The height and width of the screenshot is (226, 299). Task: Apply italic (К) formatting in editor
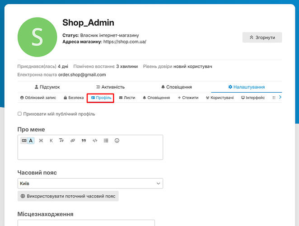[x=51, y=141]
